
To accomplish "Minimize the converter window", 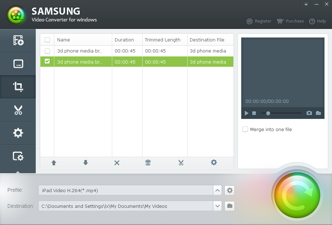I will point(316,4).
